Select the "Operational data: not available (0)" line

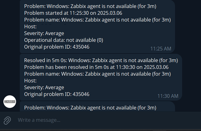tap(63, 40)
